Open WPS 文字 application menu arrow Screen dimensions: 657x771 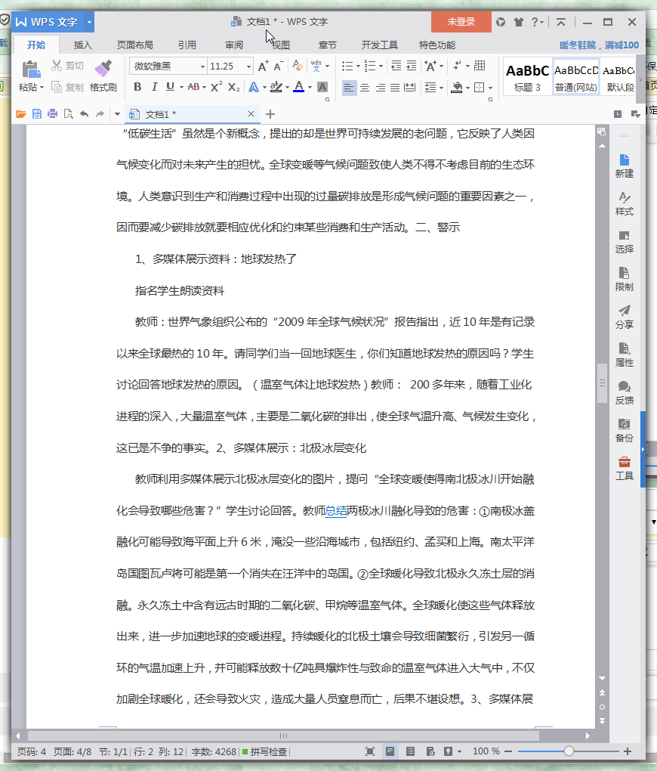click(x=89, y=22)
